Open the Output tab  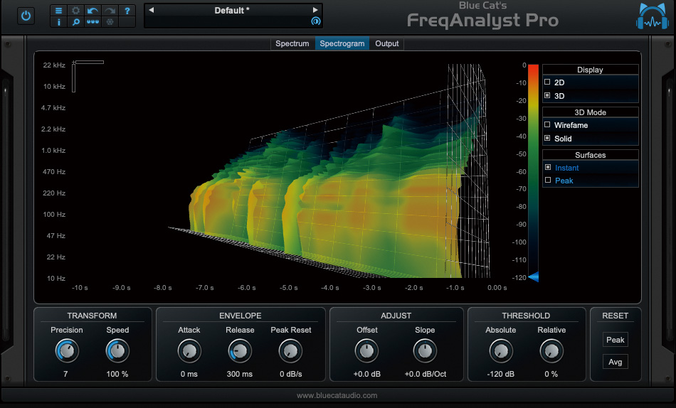(386, 43)
